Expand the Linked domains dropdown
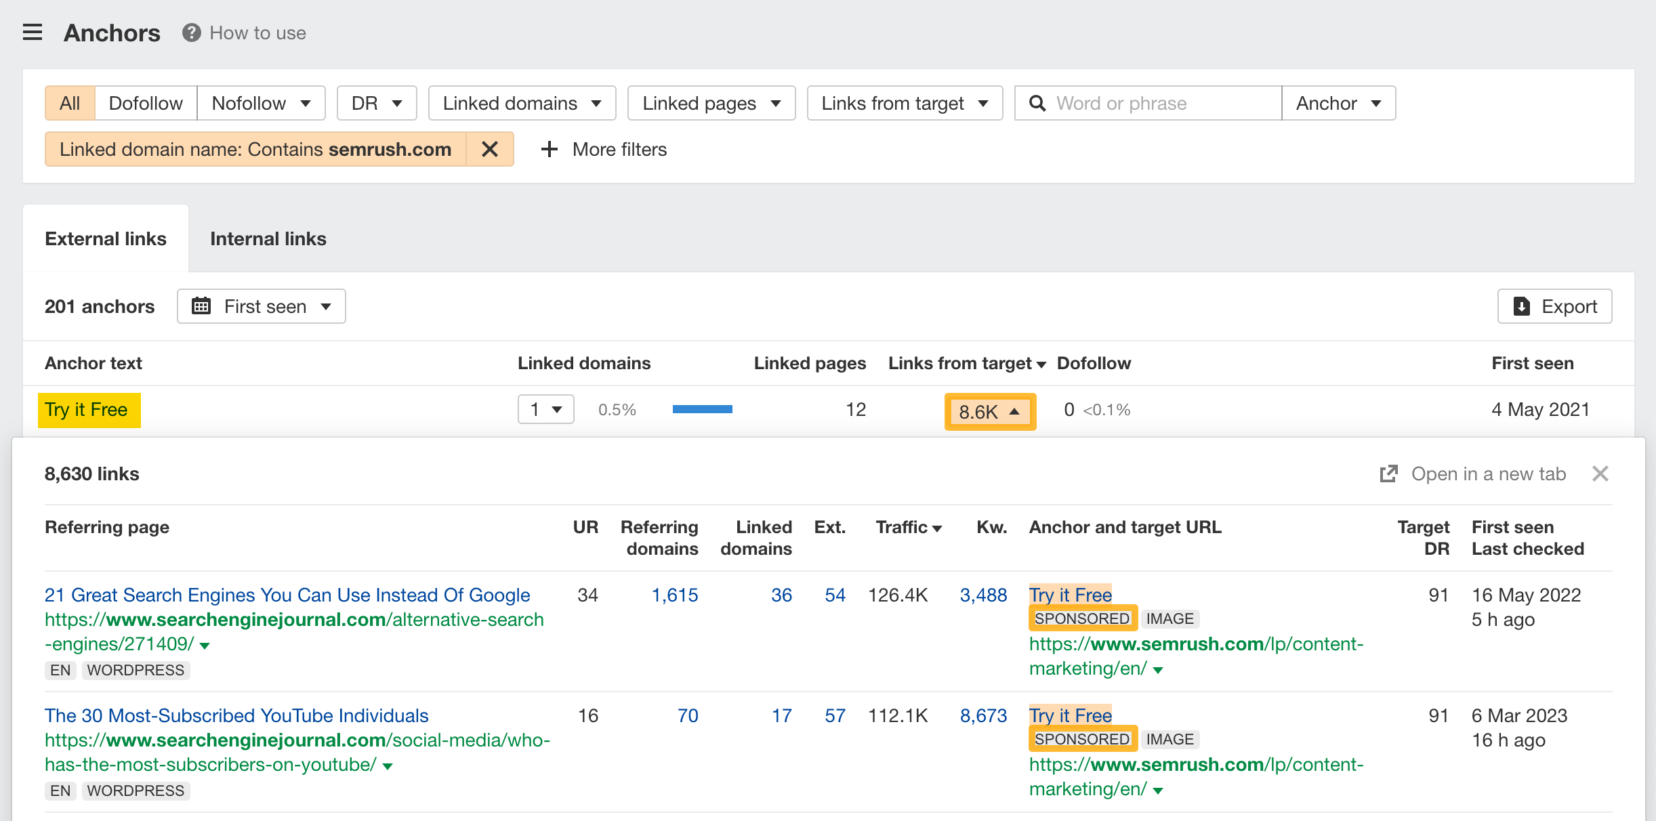 pyautogui.click(x=524, y=102)
